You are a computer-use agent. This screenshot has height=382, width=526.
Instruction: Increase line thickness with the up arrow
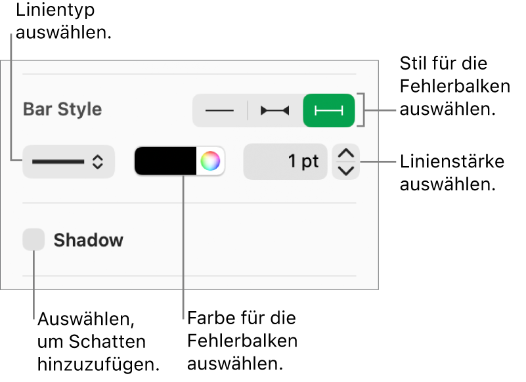[346, 154]
